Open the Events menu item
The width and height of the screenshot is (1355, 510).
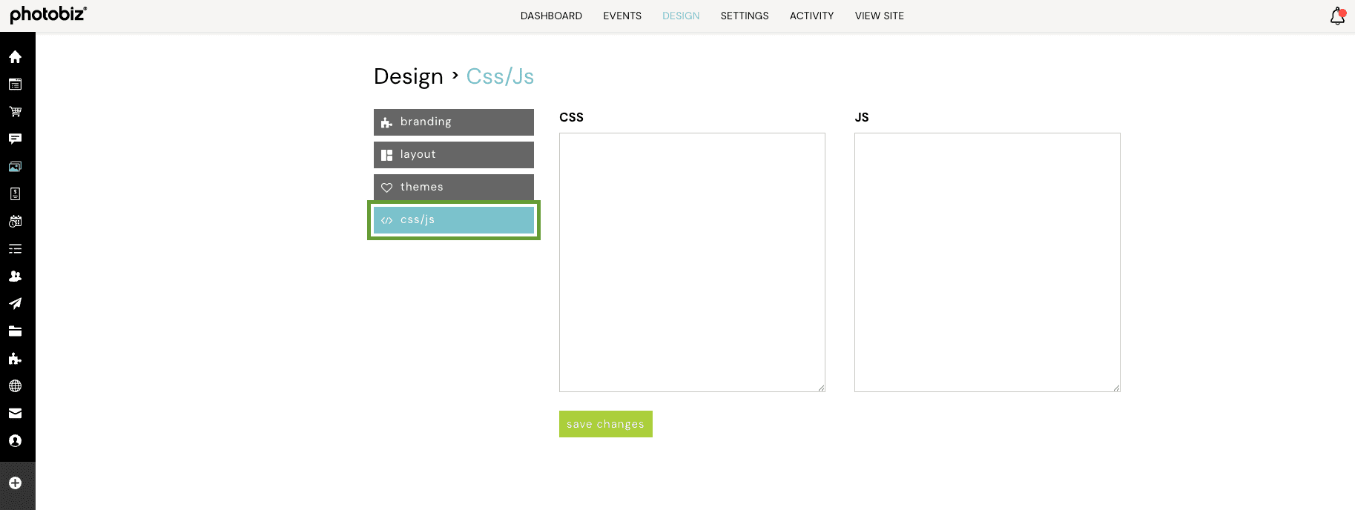[622, 16]
